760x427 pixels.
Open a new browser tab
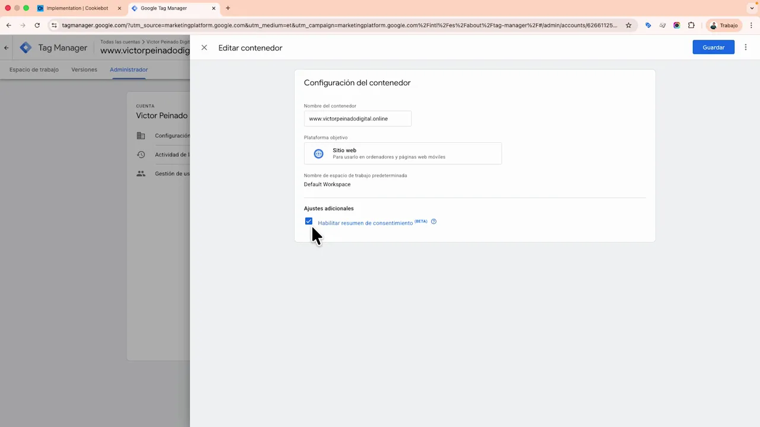click(x=228, y=8)
